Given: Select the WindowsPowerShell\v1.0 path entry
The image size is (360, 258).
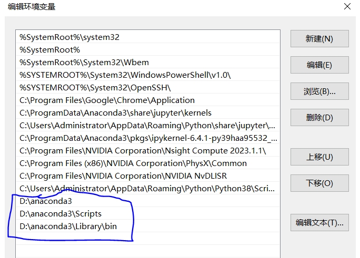Looking at the screenshot, I should point(125,75).
